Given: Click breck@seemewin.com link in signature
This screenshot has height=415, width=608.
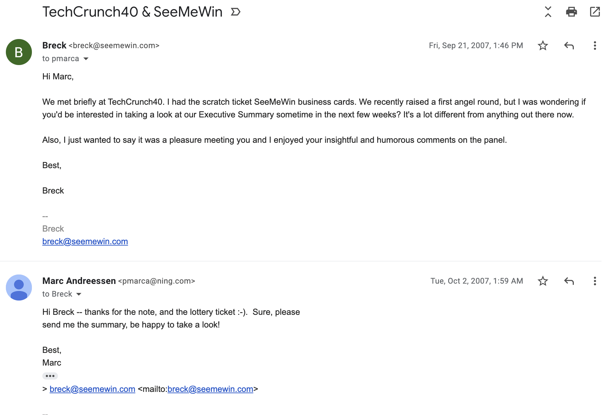Looking at the screenshot, I should [x=85, y=241].
